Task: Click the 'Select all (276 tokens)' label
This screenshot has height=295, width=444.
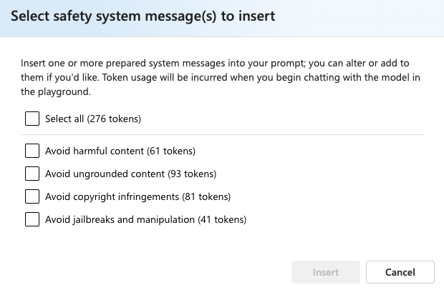Action: point(92,119)
